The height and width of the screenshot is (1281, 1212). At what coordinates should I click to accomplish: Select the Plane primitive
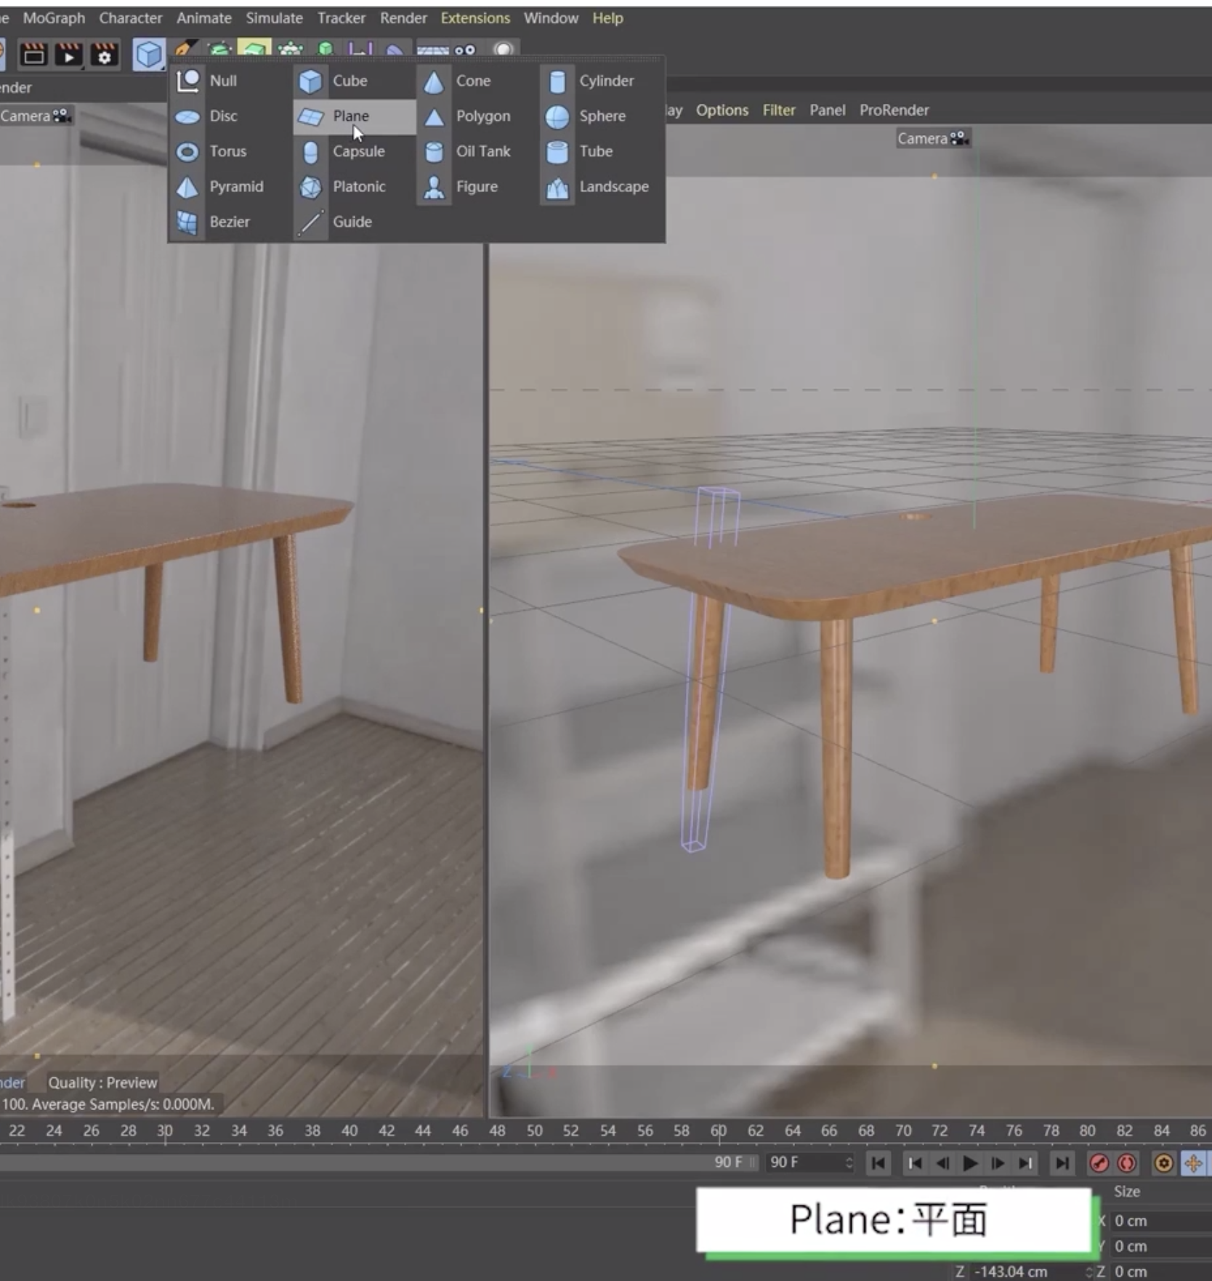(355, 116)
